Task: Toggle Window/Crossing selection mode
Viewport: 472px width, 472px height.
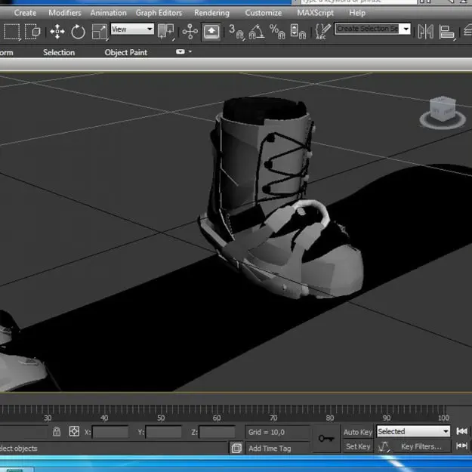Action: coord(32,31)
